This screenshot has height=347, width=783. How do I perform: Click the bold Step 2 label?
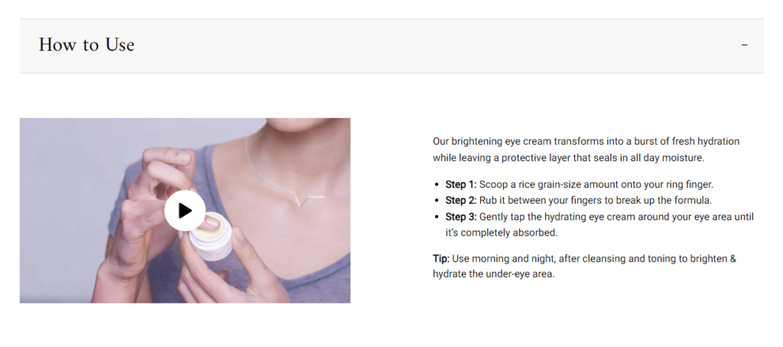[461, 201]
